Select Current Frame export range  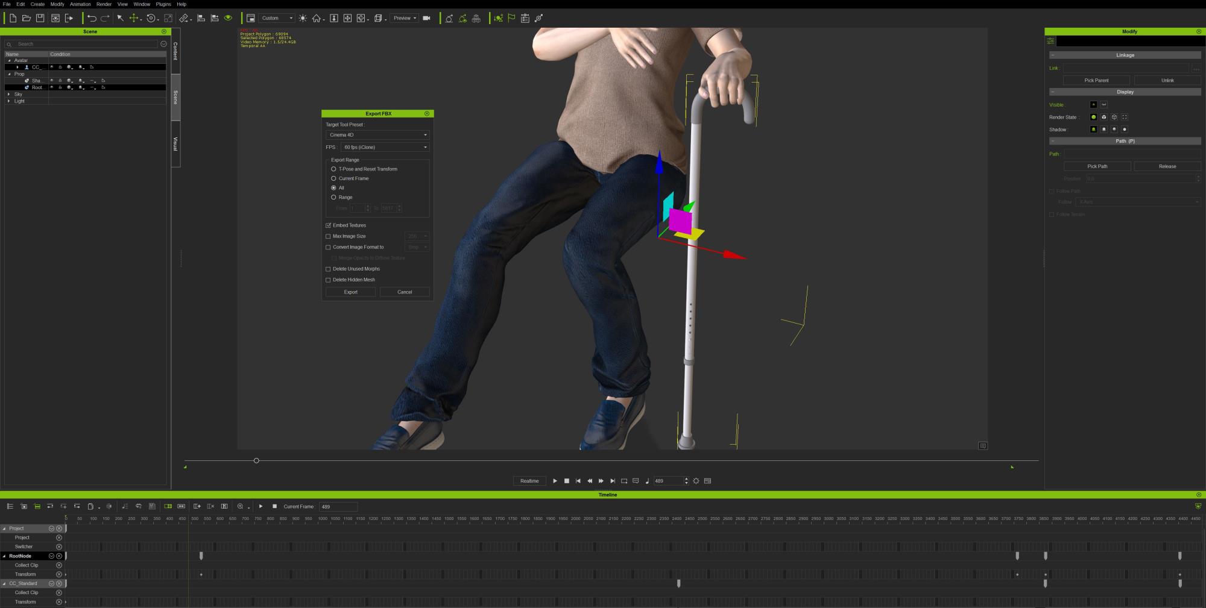coord(333,178)
